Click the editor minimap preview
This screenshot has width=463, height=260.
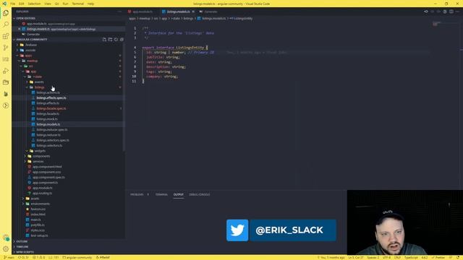436,24
